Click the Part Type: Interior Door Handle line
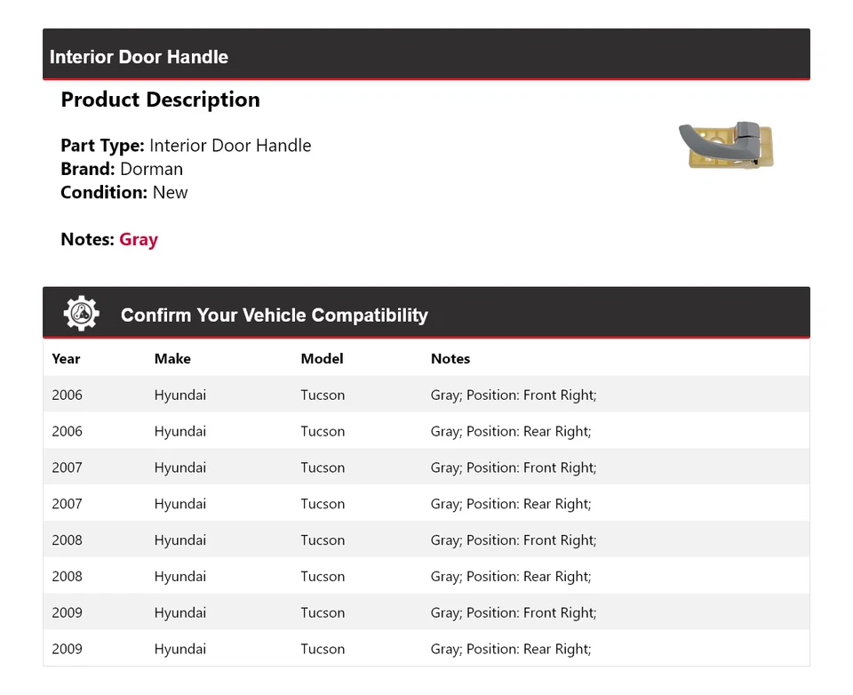This screenshot has height=695, width=853. coord(186,146)
